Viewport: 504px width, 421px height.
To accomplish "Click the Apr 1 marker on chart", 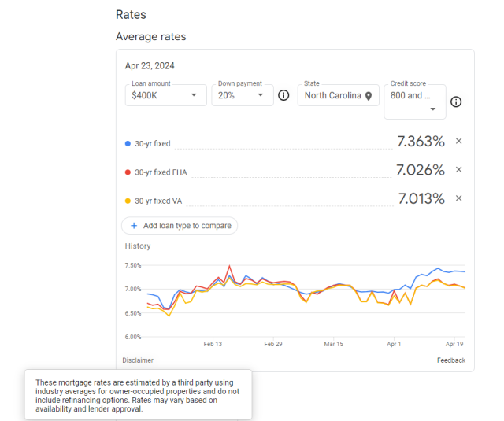I will [x=394, y=344].
